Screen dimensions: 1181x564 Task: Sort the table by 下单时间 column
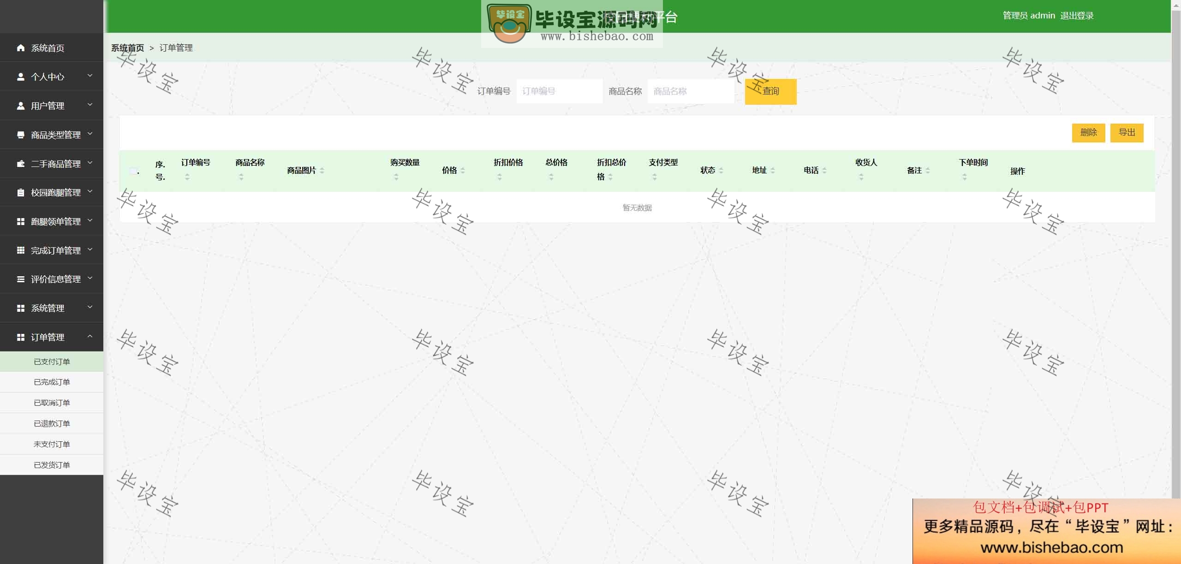point(964,177)
